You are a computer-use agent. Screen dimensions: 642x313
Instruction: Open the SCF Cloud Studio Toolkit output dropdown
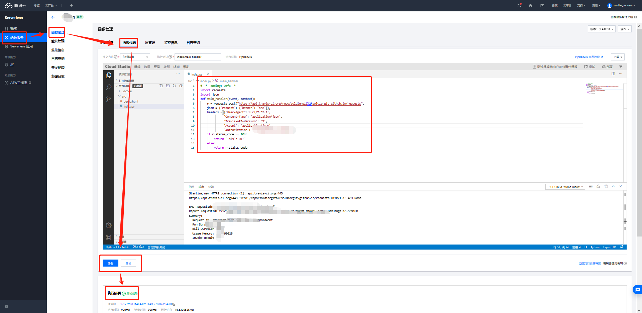point(565,187)
